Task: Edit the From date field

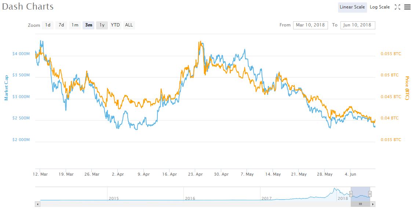Action: click(x=310, y=25)
